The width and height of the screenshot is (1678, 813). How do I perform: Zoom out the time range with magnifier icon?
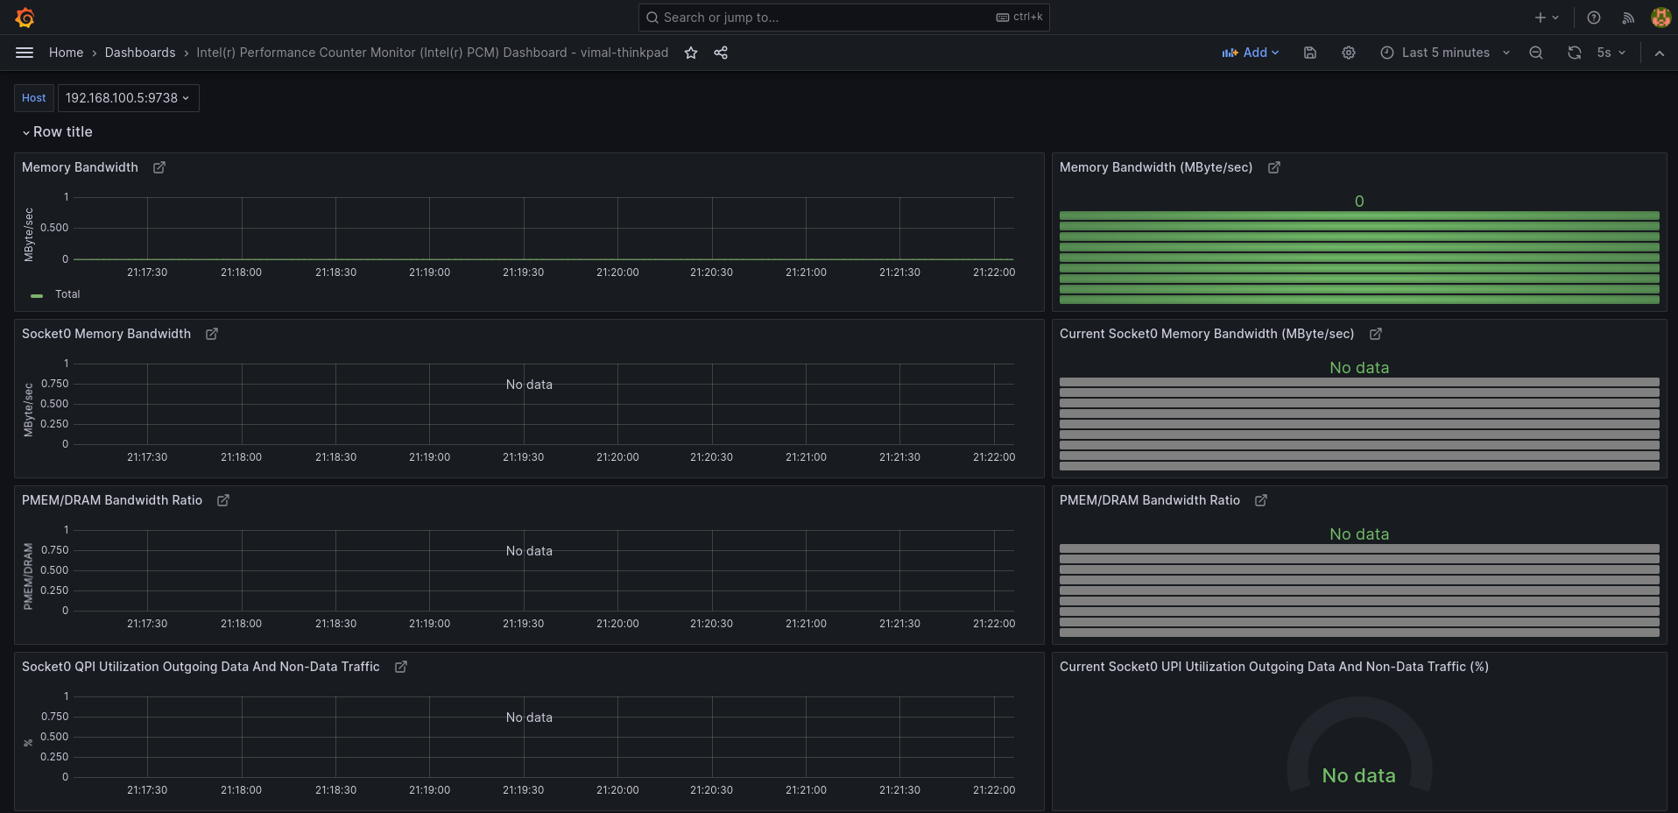pyautogui.click(x=1535, y=53)
